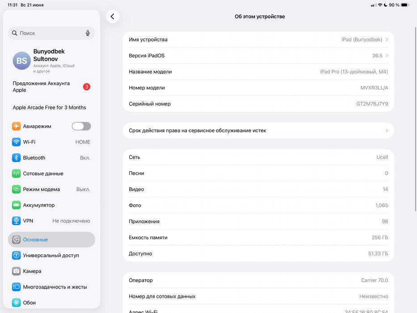Open Многозадачность и жесты row
Viewport: 417px width, 313px height.
tap(51, 287)
